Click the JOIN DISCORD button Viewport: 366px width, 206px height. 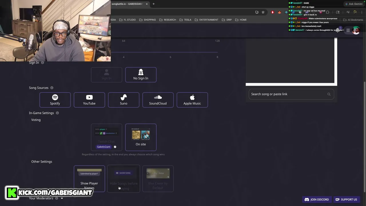pos(317,199)
